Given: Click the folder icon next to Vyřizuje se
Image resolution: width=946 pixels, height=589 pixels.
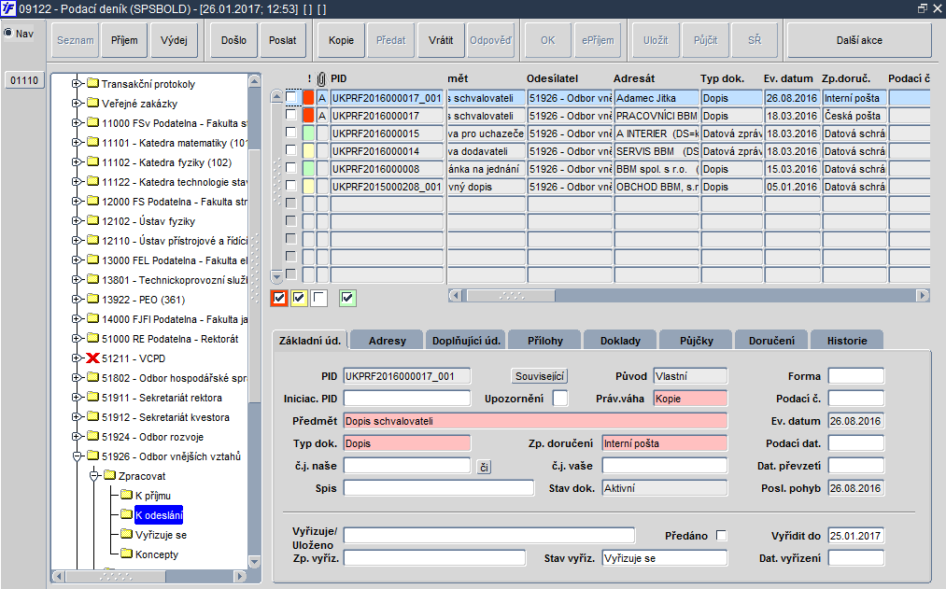Looking at the screenshot, I should pos(126,535).
